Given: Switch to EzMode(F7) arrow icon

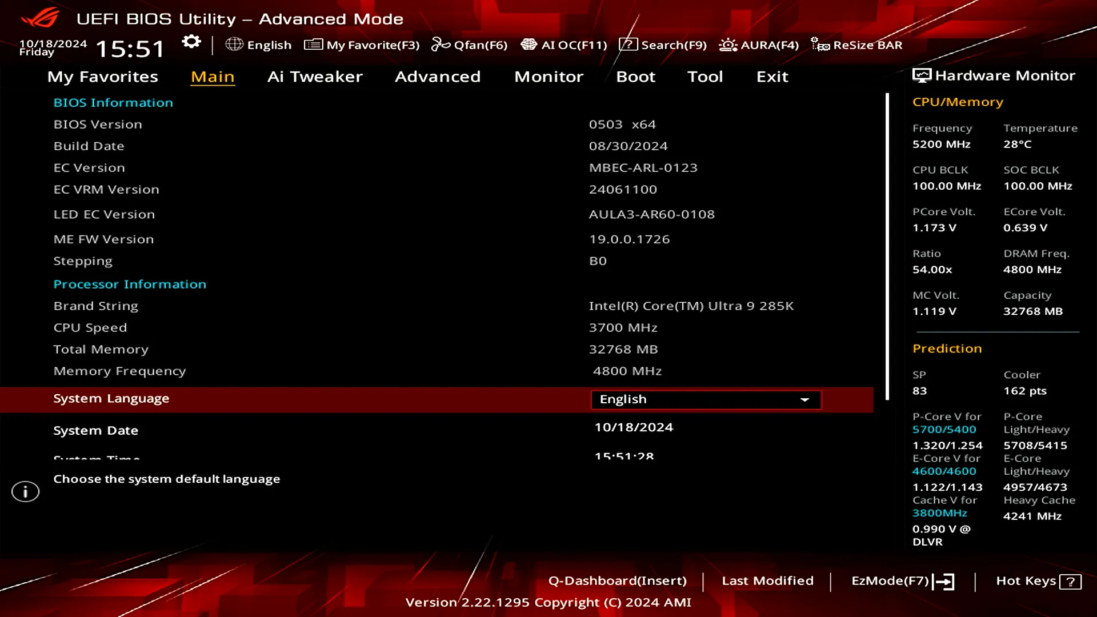Looking at the screenshot, I should pyautogui.click(x=944, y=582).
